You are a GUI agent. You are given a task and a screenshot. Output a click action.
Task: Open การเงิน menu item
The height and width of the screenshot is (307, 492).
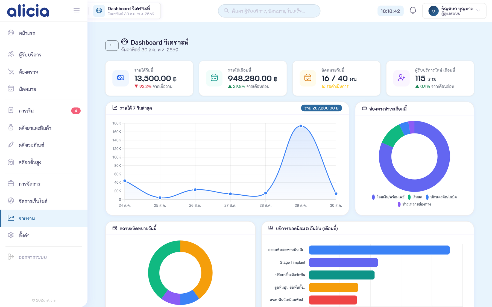pos(44,111)
